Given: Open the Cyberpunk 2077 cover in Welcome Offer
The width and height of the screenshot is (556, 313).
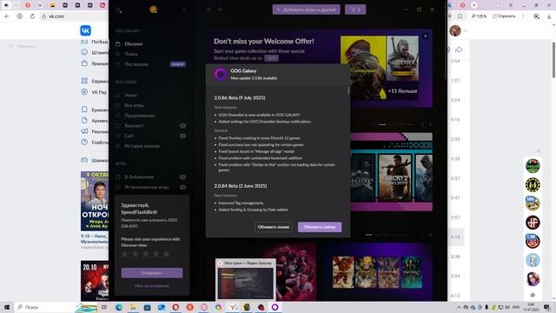Looking at the screenshot, I should [x=363, y=68].
